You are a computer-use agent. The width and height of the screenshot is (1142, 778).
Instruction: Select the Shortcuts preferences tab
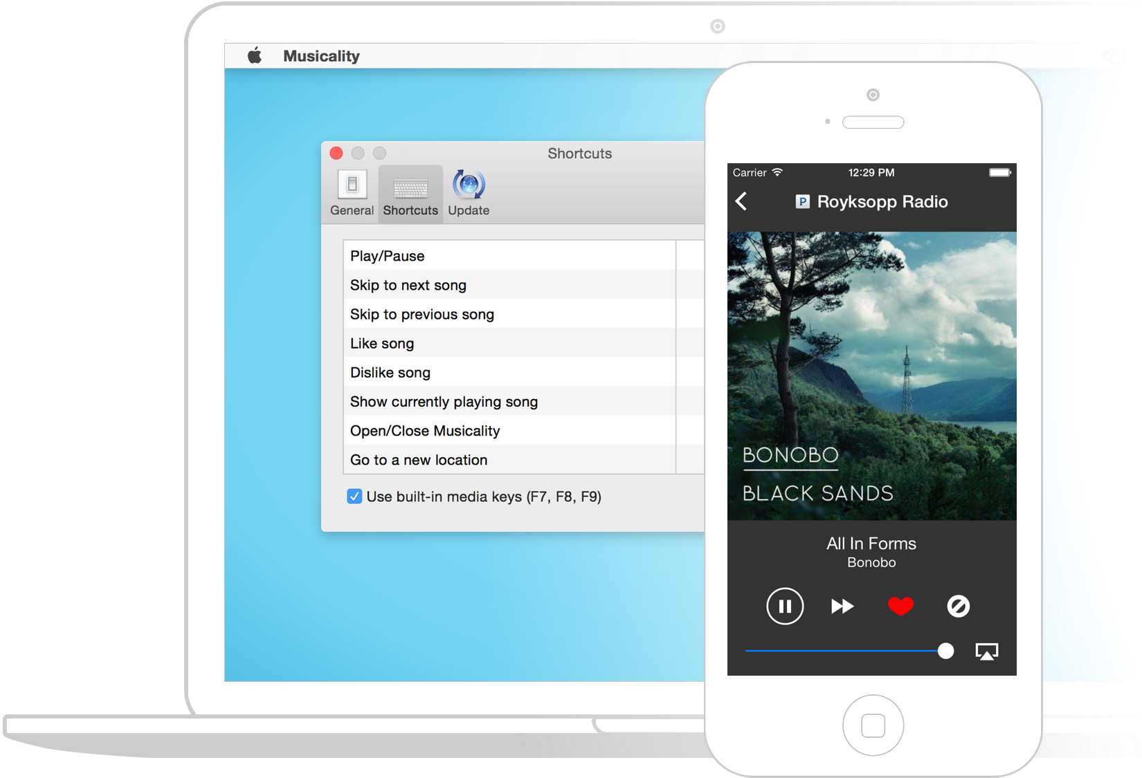point(410,194)
